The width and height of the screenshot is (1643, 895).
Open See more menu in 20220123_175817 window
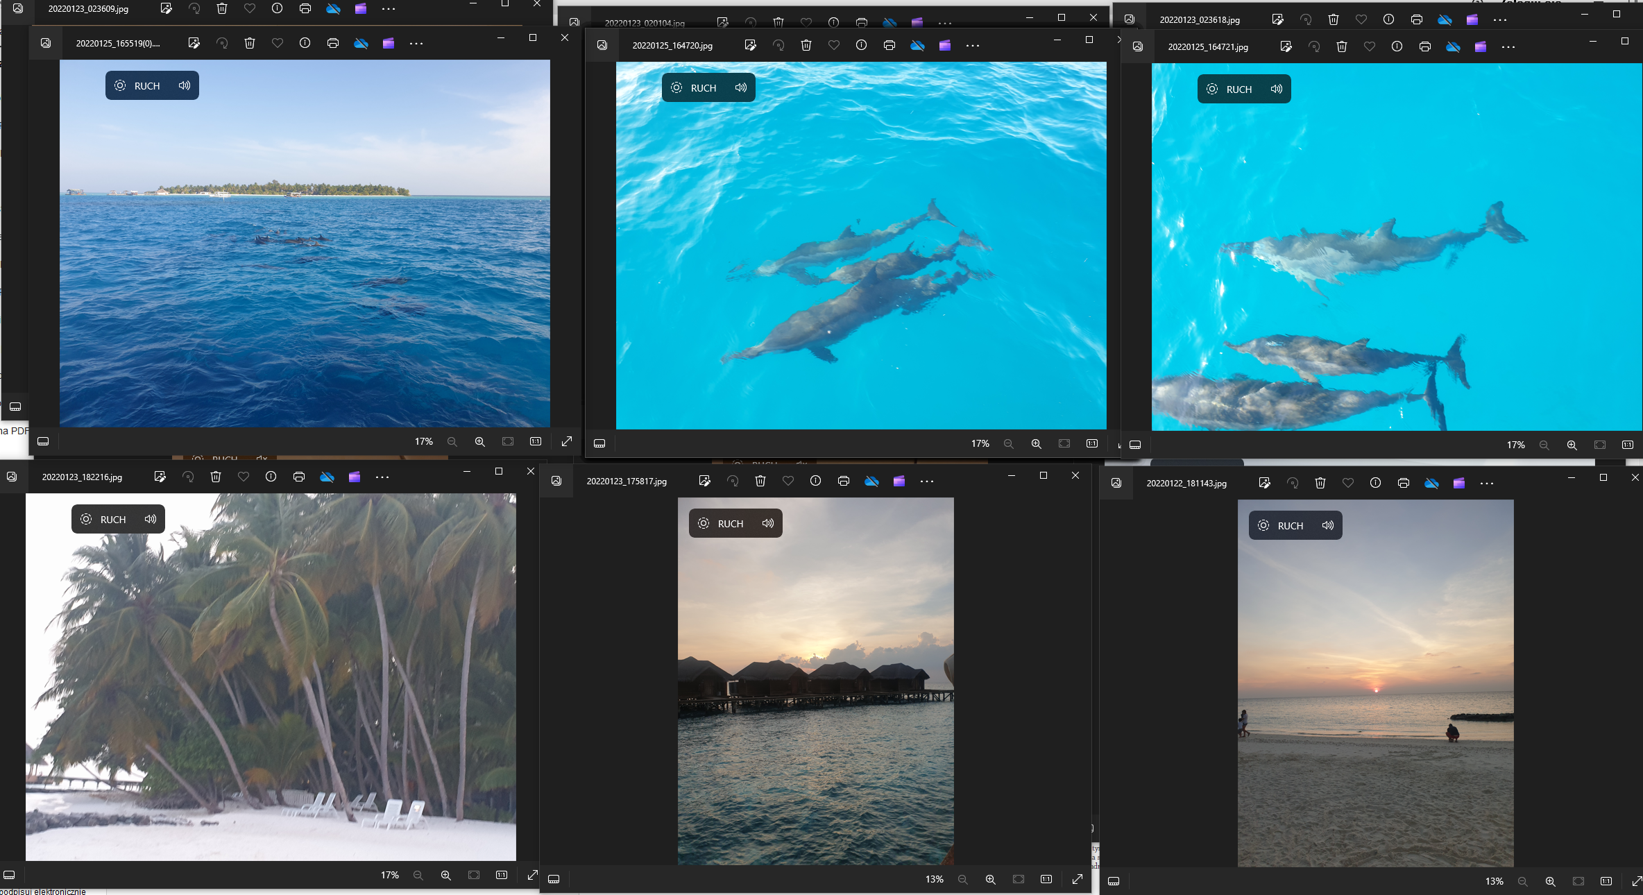927,481
